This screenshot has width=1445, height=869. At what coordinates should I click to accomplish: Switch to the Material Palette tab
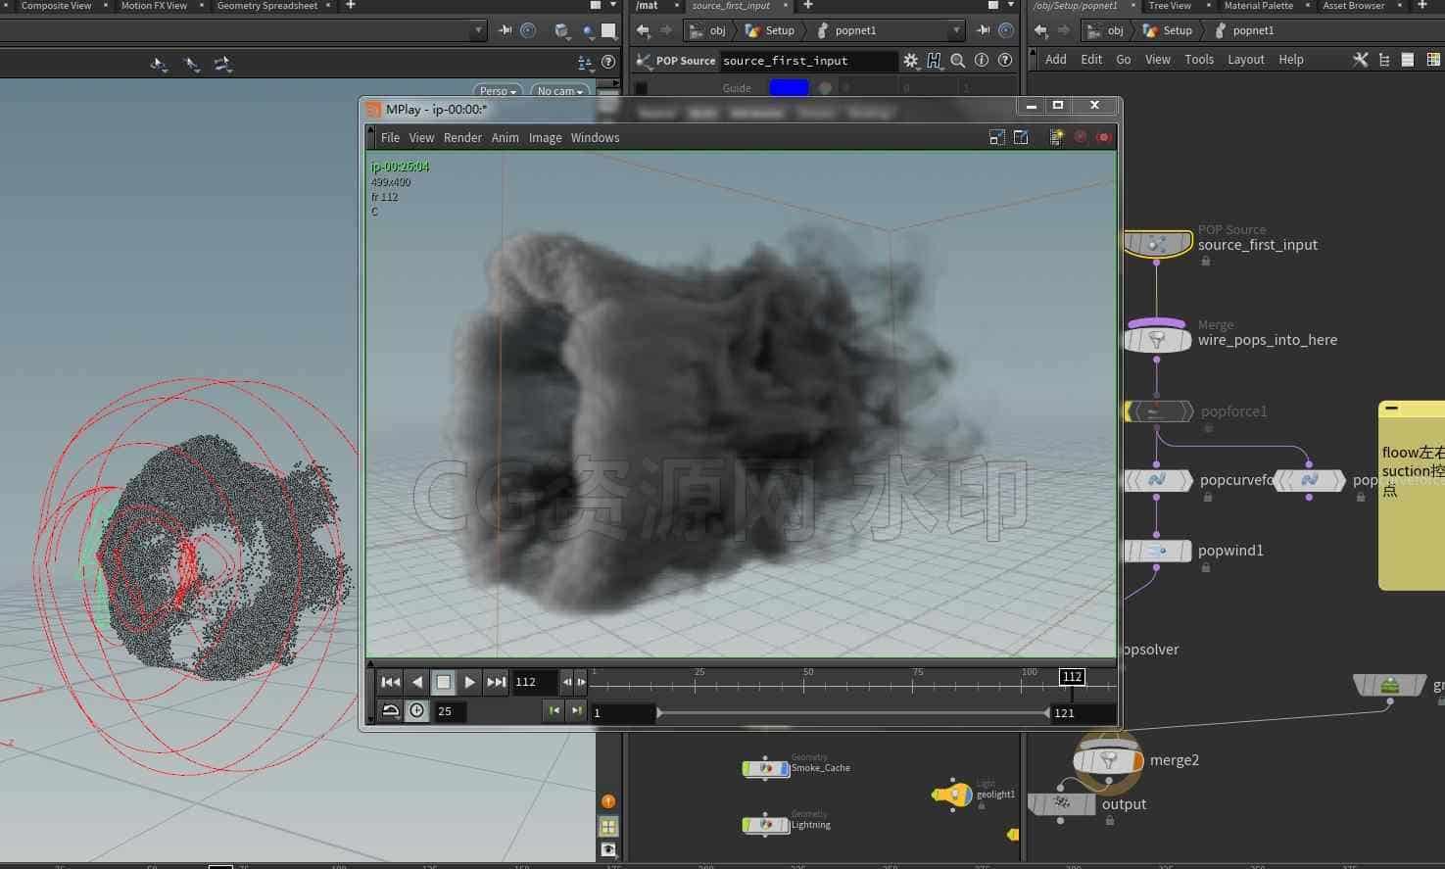click(x=1259, y=6)
